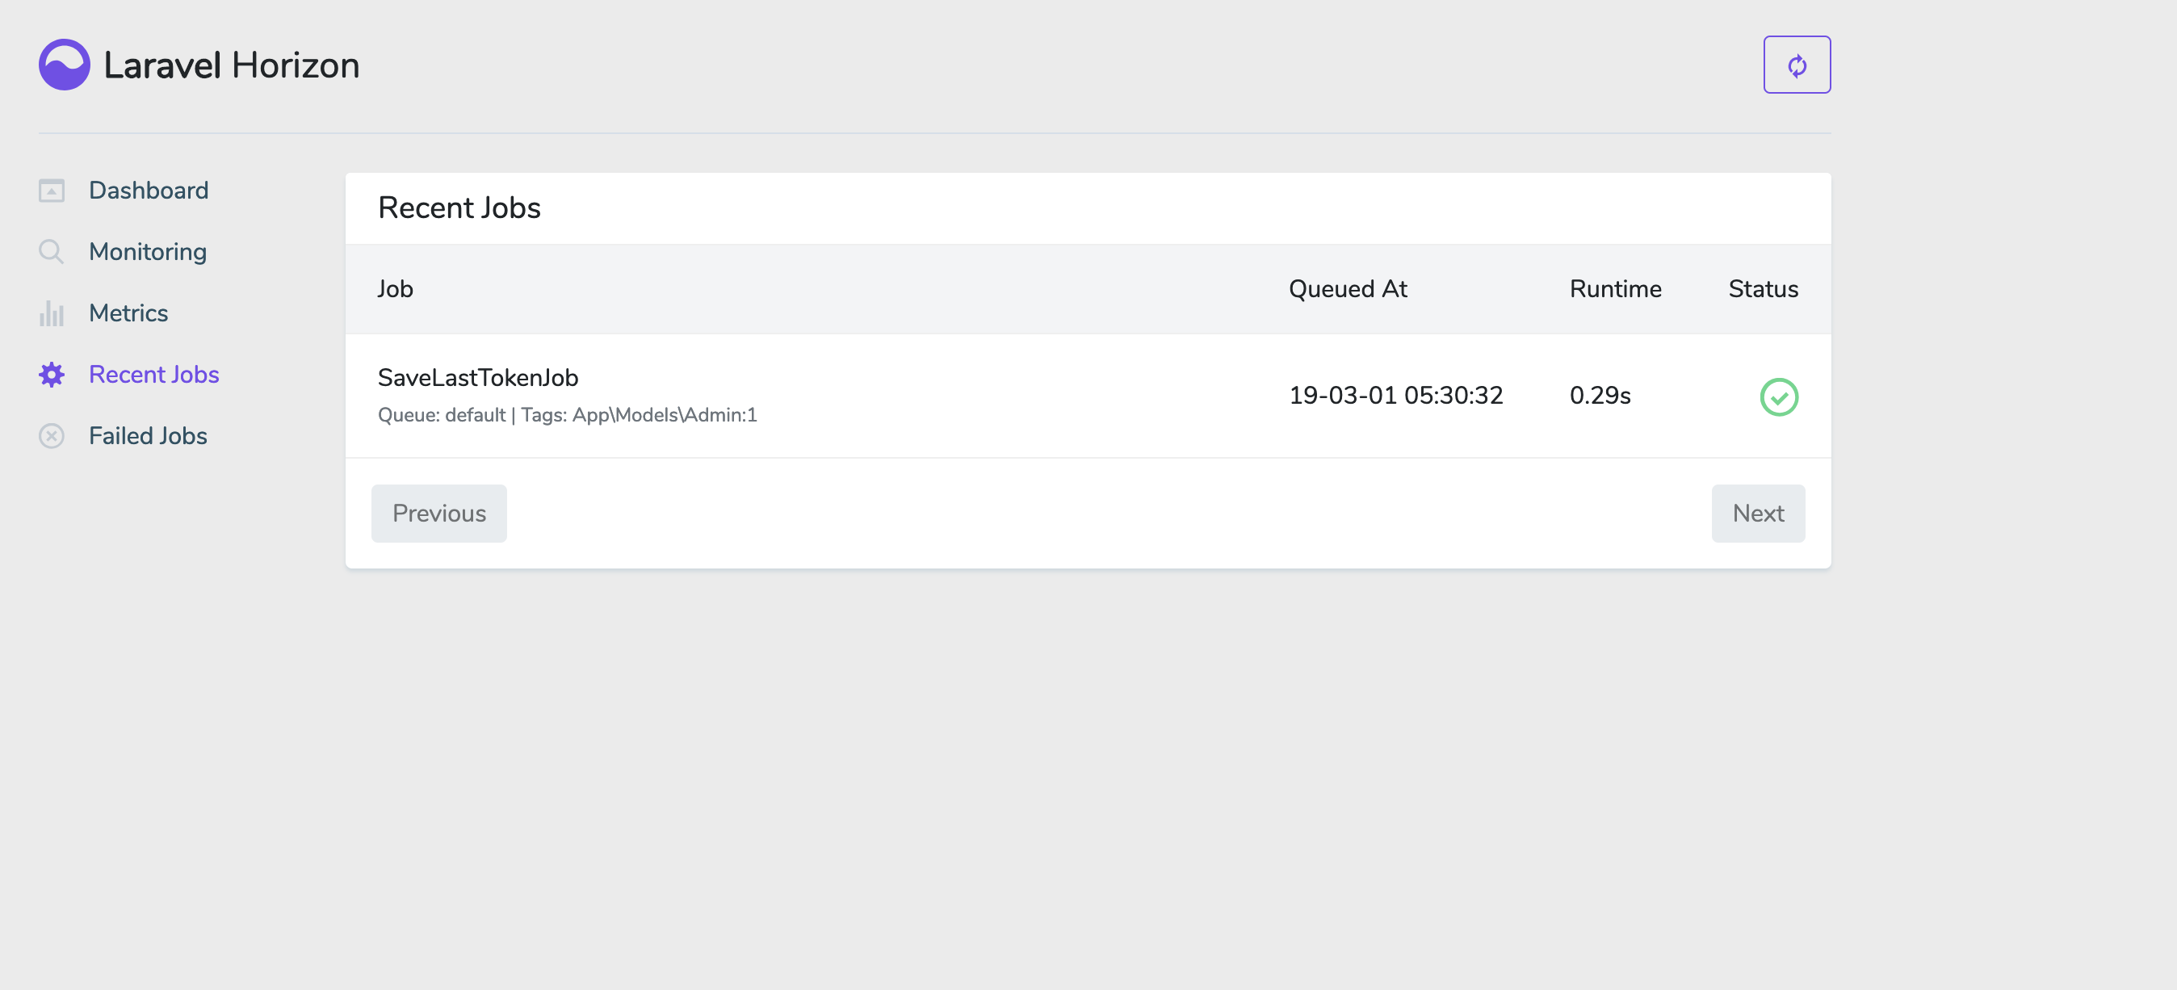This screenshot has width=2177, height=990.
Task: Open the Metrics section
Action: click(x=128, y=313)
